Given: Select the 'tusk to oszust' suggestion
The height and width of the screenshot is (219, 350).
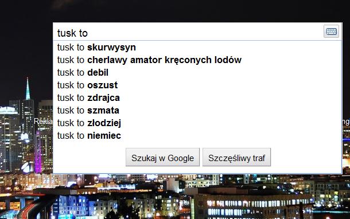Looking at the screenshot, I should click(197, 85).
